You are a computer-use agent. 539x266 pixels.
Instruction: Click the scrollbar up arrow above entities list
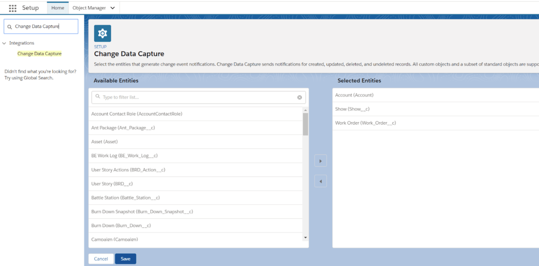tap(305, 110)
